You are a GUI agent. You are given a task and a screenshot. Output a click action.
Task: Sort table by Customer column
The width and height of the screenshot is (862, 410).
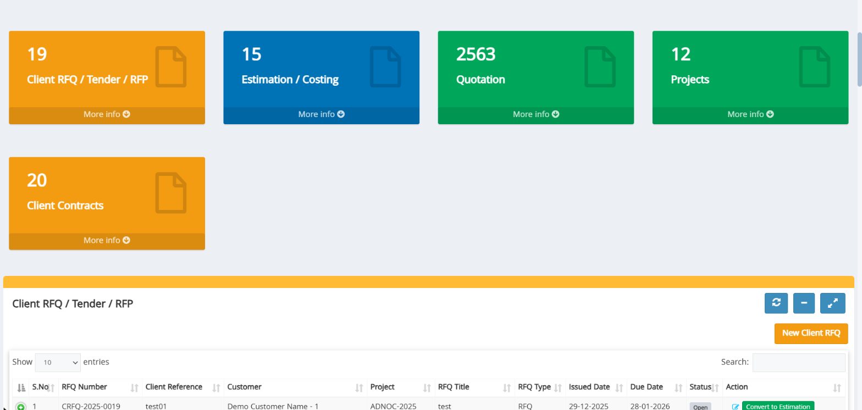tap(295, 387)
